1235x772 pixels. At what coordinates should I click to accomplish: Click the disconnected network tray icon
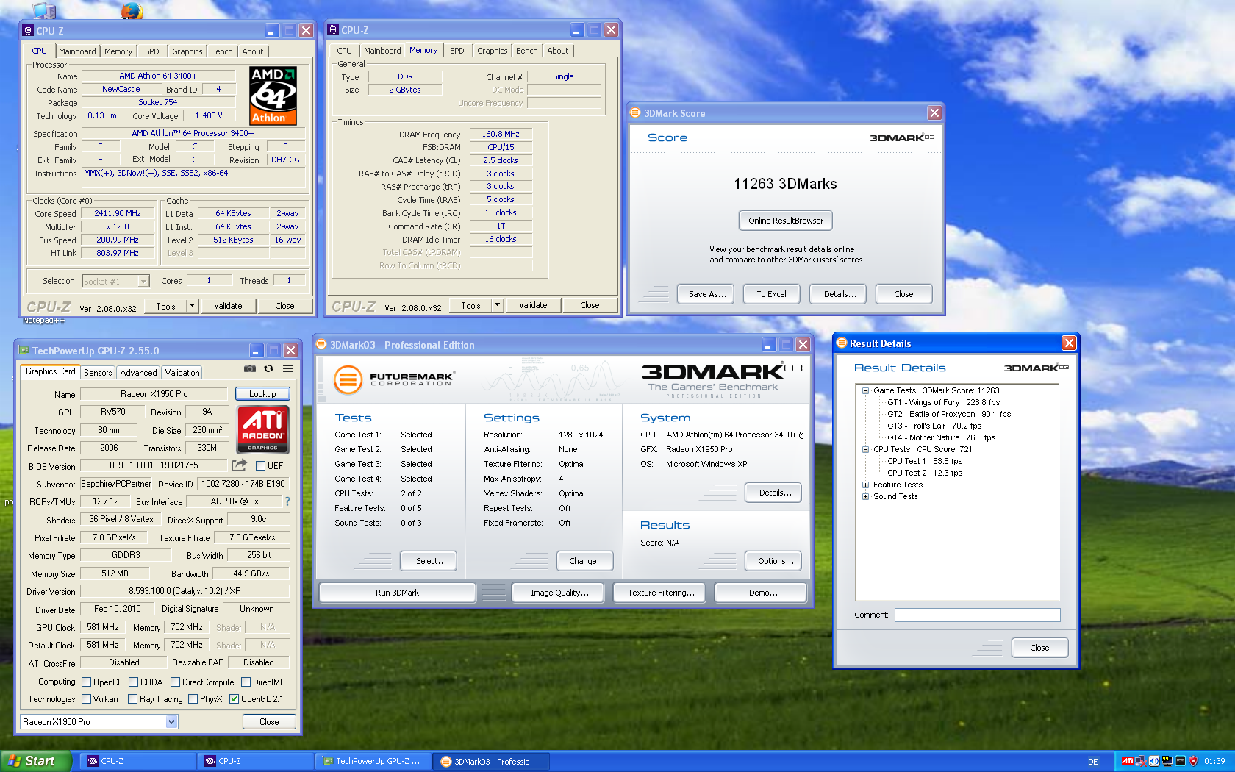[x=1140, y=761]
